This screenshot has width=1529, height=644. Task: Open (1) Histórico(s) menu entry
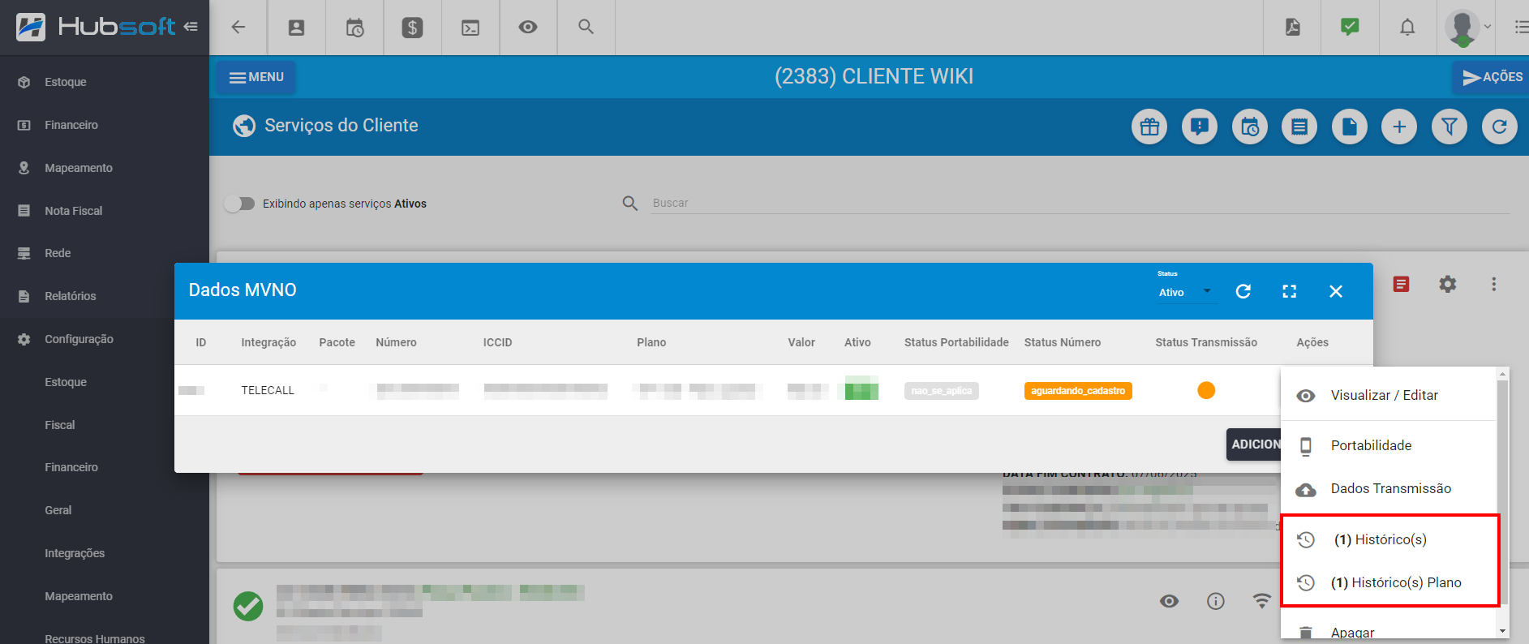pyautogui.click(x=1389, y=539)
